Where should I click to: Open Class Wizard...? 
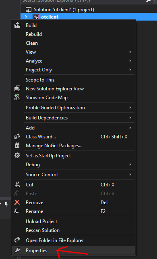pos(74,137)
